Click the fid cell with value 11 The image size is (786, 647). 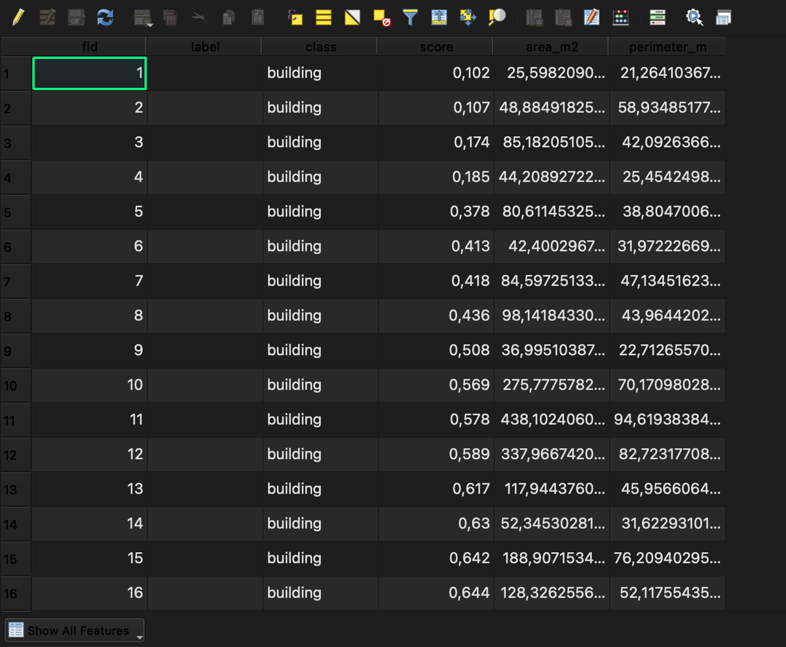pyautogui.click(x=89, y=420)
